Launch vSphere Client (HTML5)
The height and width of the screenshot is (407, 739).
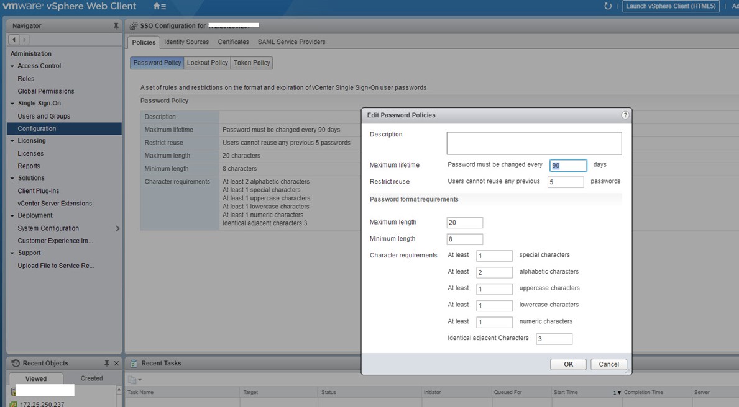pyautogui.click(x=671, y=6)
